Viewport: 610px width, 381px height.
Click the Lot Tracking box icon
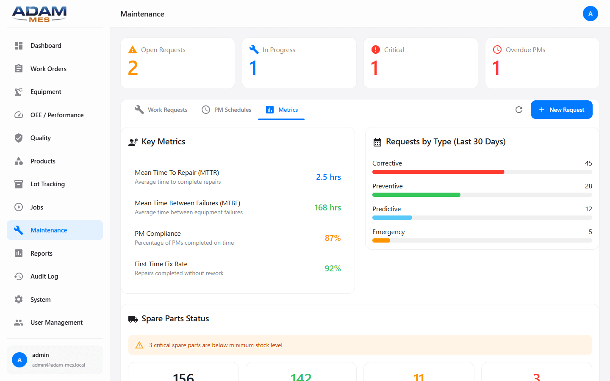pos(19,184)
